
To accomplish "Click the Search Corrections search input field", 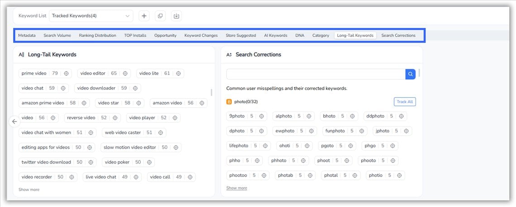I will coord(316,74).
